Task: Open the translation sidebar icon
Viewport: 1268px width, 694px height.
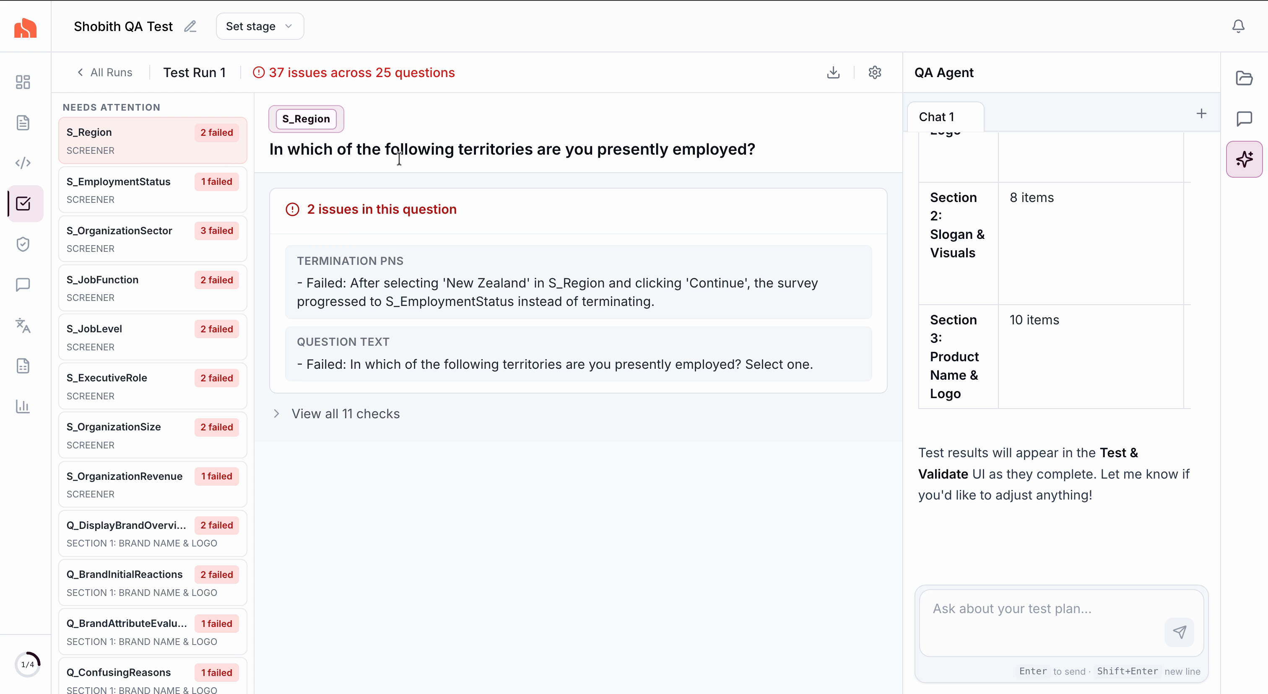Action: (x=23, y=325)
